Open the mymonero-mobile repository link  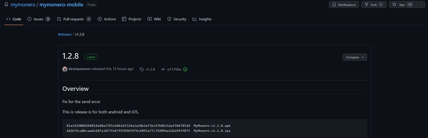[61, 5]
